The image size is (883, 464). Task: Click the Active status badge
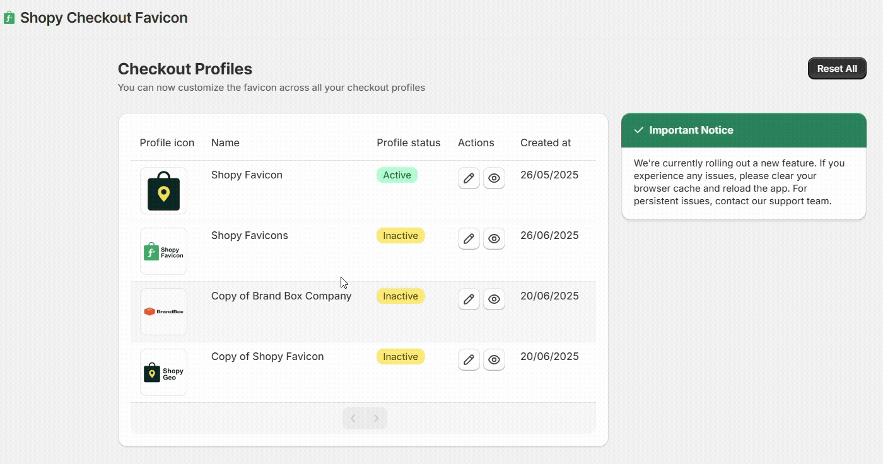click(x=397, y=175)
